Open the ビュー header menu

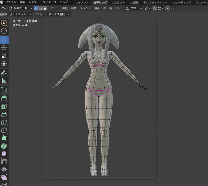coord(54,8)
